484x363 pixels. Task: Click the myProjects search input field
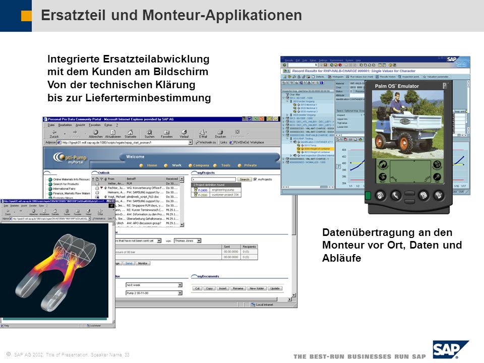click(x=214, y=179)
